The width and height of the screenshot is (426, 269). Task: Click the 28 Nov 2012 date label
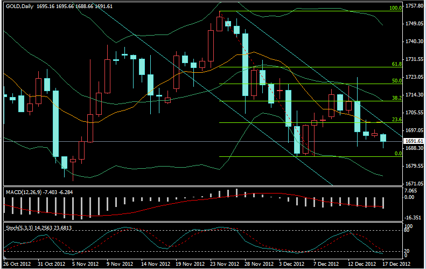(x=259, y=264)
